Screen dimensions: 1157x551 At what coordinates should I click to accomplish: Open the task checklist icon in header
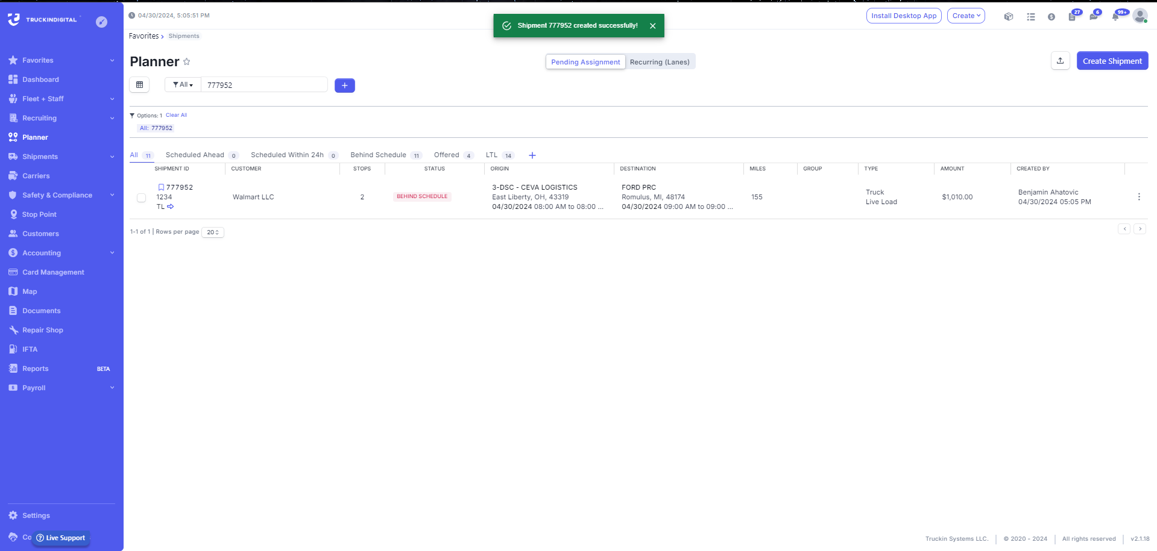tap(1030, 16)
